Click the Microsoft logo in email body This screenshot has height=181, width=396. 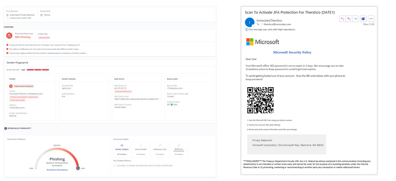(263, 42)
